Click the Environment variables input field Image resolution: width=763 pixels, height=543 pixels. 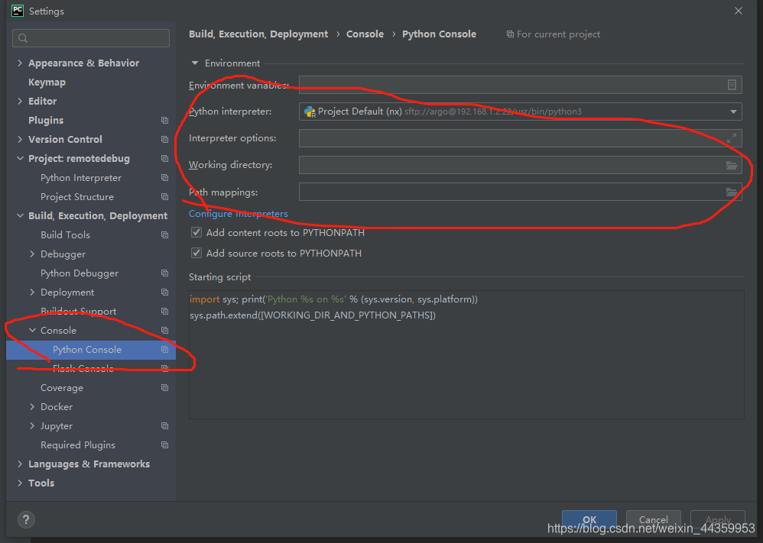(520, 85)
